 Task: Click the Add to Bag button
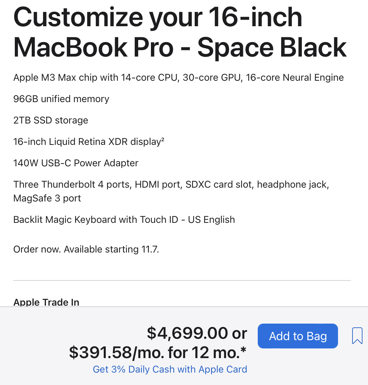coord(298,336)
